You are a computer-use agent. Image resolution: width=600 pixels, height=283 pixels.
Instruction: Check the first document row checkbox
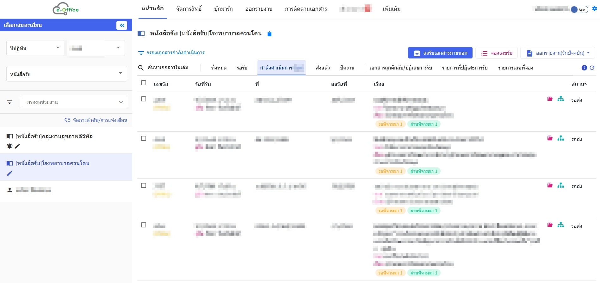coord(144,99)
